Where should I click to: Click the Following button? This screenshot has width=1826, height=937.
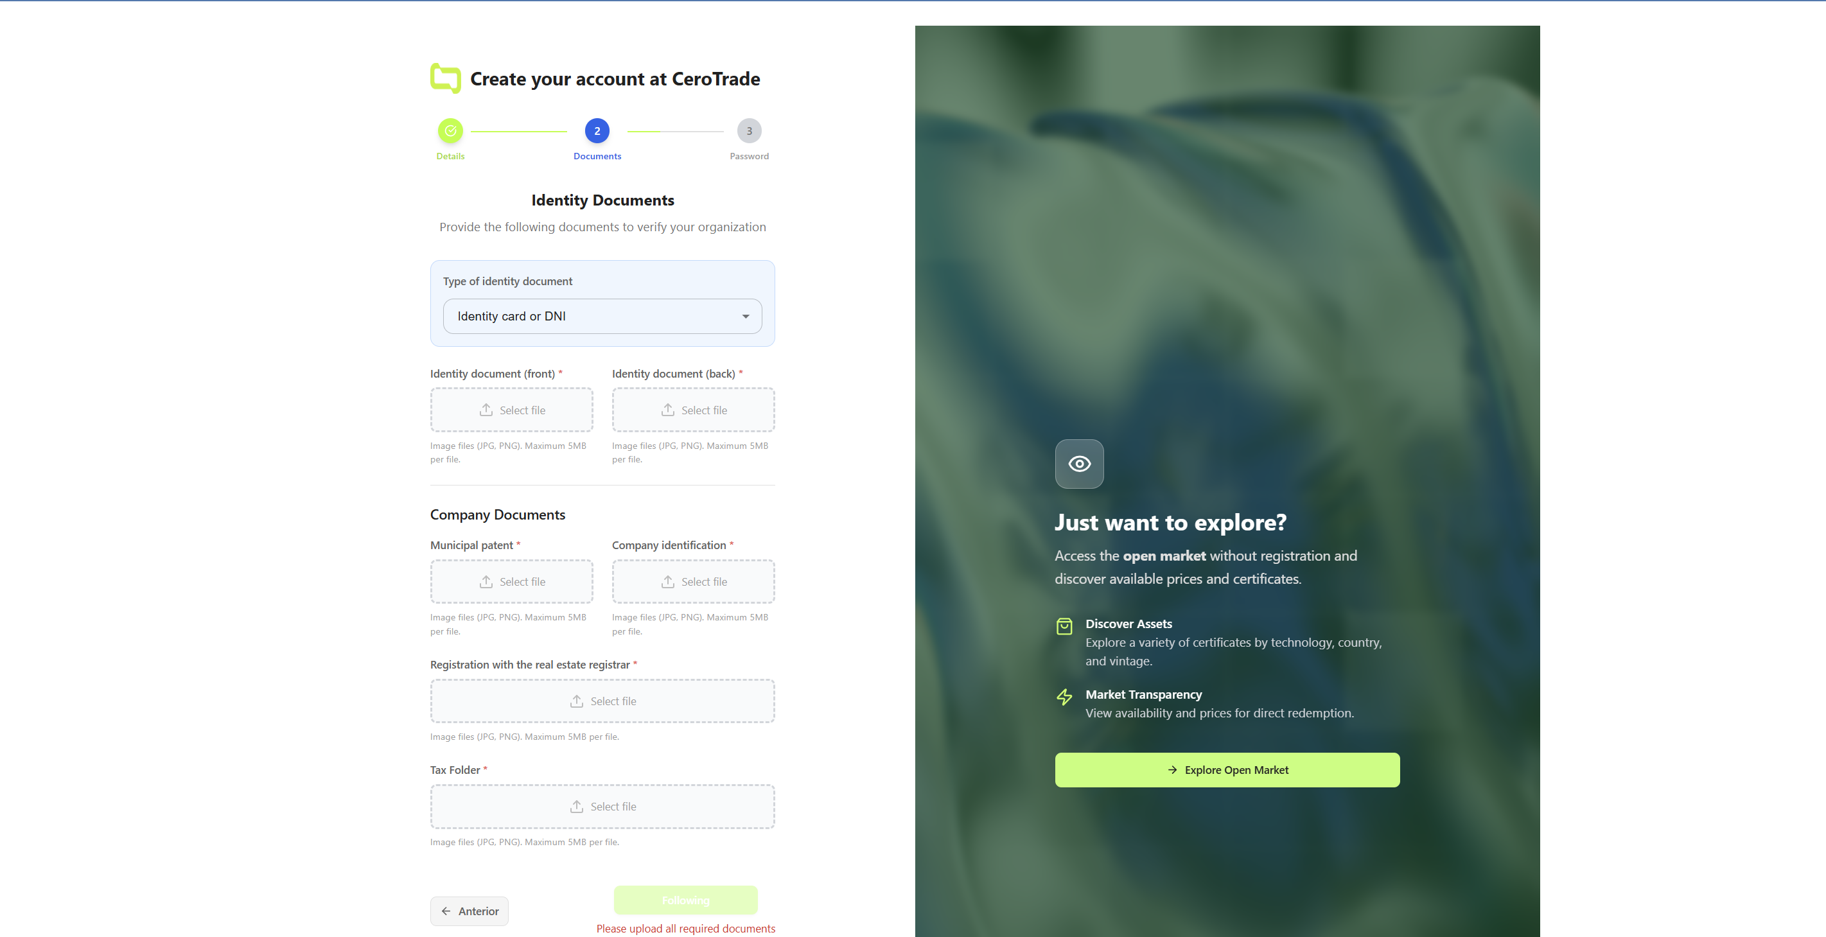(x=685, y=900)
